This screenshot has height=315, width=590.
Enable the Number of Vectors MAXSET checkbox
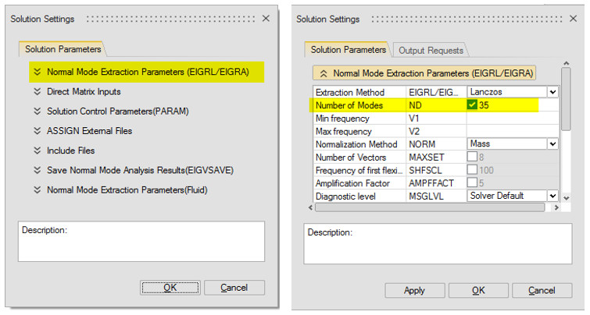pyautogui.click(x=473, y=157)
